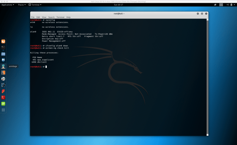Screen dimensions: 237x145
Task: Show all applications grid
Action: (3, 110)
